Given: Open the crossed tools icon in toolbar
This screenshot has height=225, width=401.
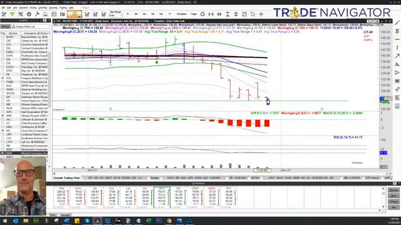Looking at the screenshot, I should pos(21,14).
